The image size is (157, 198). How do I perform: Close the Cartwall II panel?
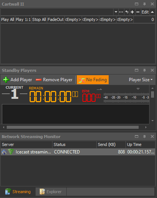coord(153,4)
